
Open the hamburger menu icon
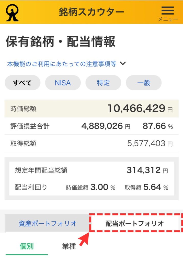click(x=168, y=12)
